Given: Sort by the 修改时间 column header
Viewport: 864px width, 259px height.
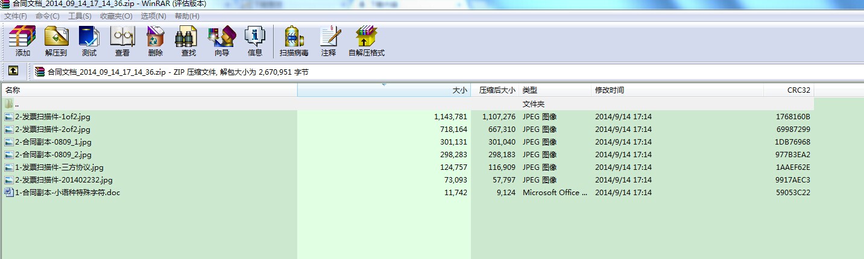Looking at the screenshot, I should [677, 90].
